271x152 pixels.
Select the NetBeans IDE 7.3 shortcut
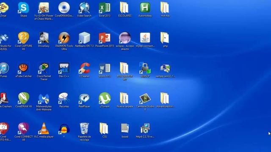84,38
